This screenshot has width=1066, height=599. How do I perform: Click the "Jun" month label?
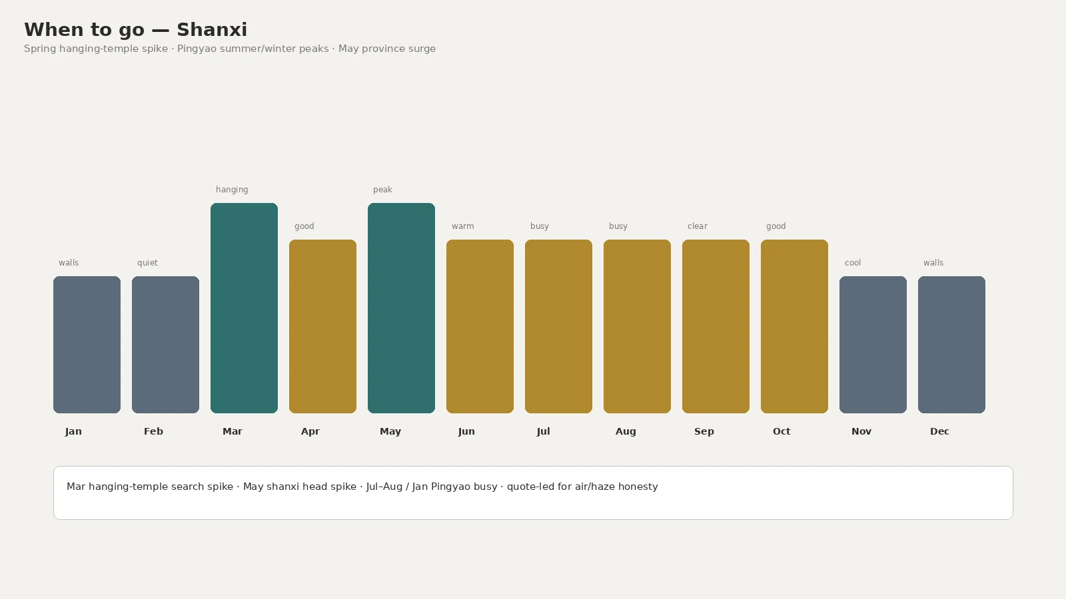tap(466, 431)
